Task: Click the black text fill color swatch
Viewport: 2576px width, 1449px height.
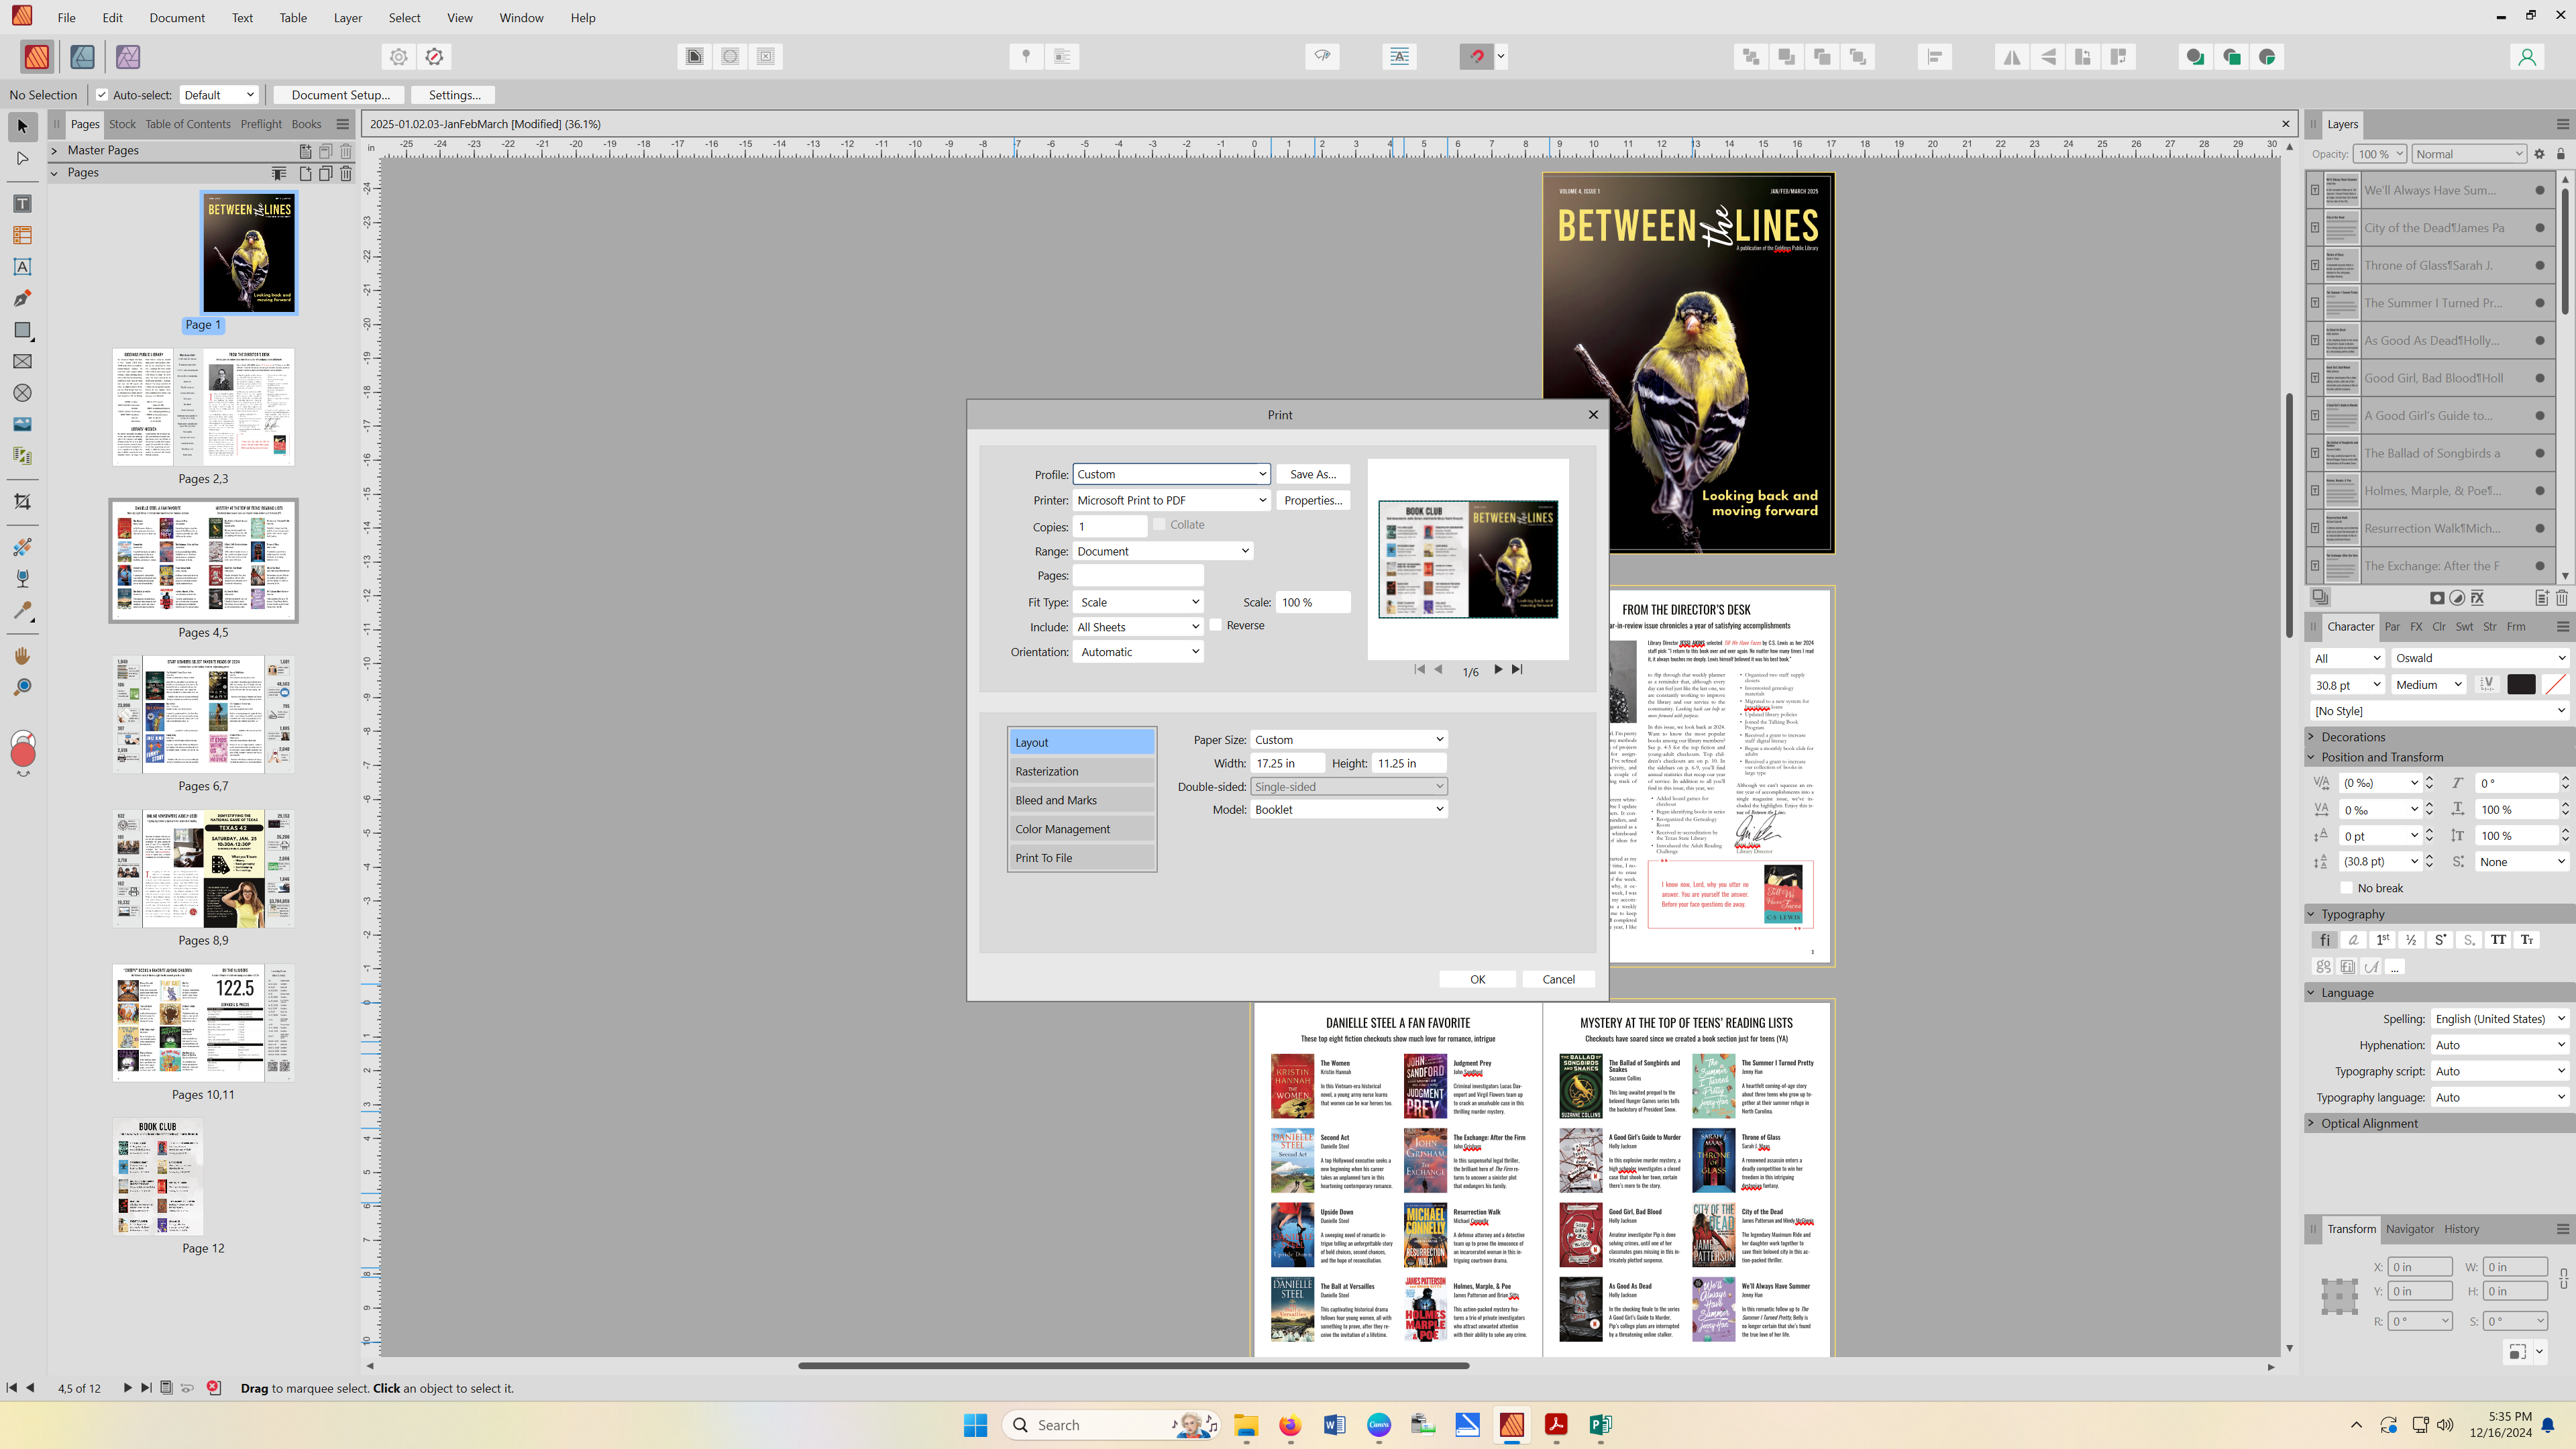Action: pyautogui.click(x=2521, y=685)
